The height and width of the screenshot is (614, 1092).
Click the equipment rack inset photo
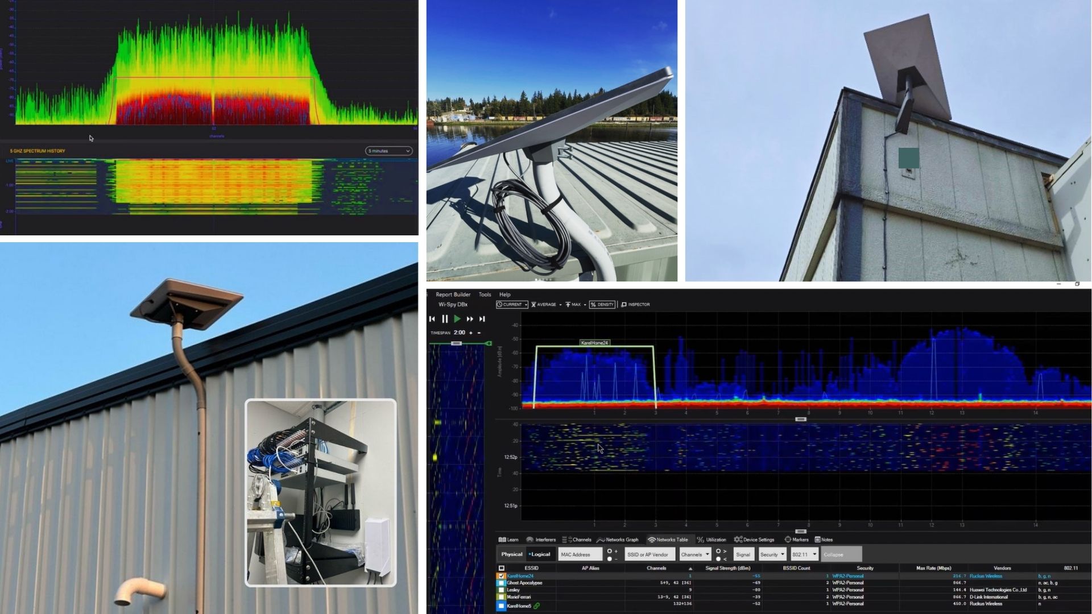tap(321, 492)
